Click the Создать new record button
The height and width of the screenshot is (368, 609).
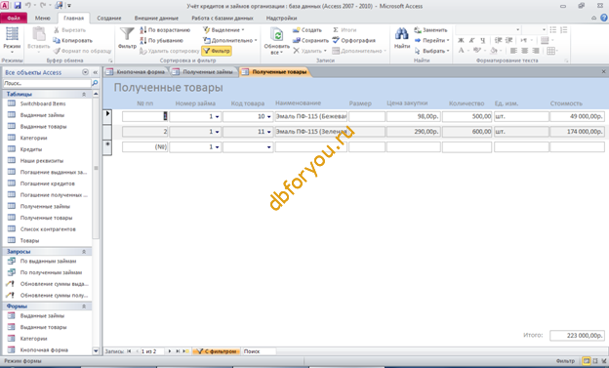[307, 30]
